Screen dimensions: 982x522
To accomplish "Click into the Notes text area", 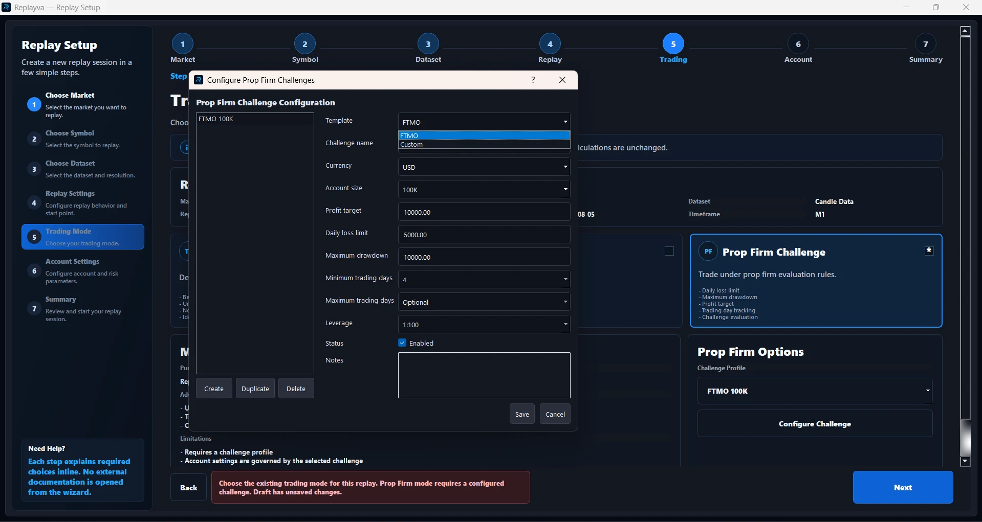I will (484, 375).
